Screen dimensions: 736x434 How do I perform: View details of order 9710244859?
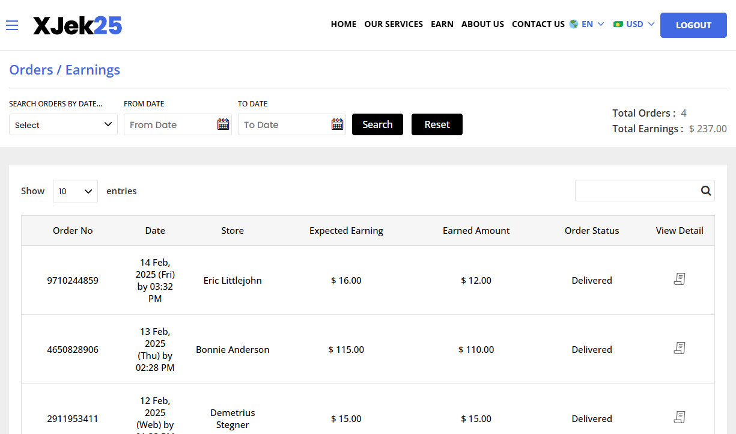(680, 279)
